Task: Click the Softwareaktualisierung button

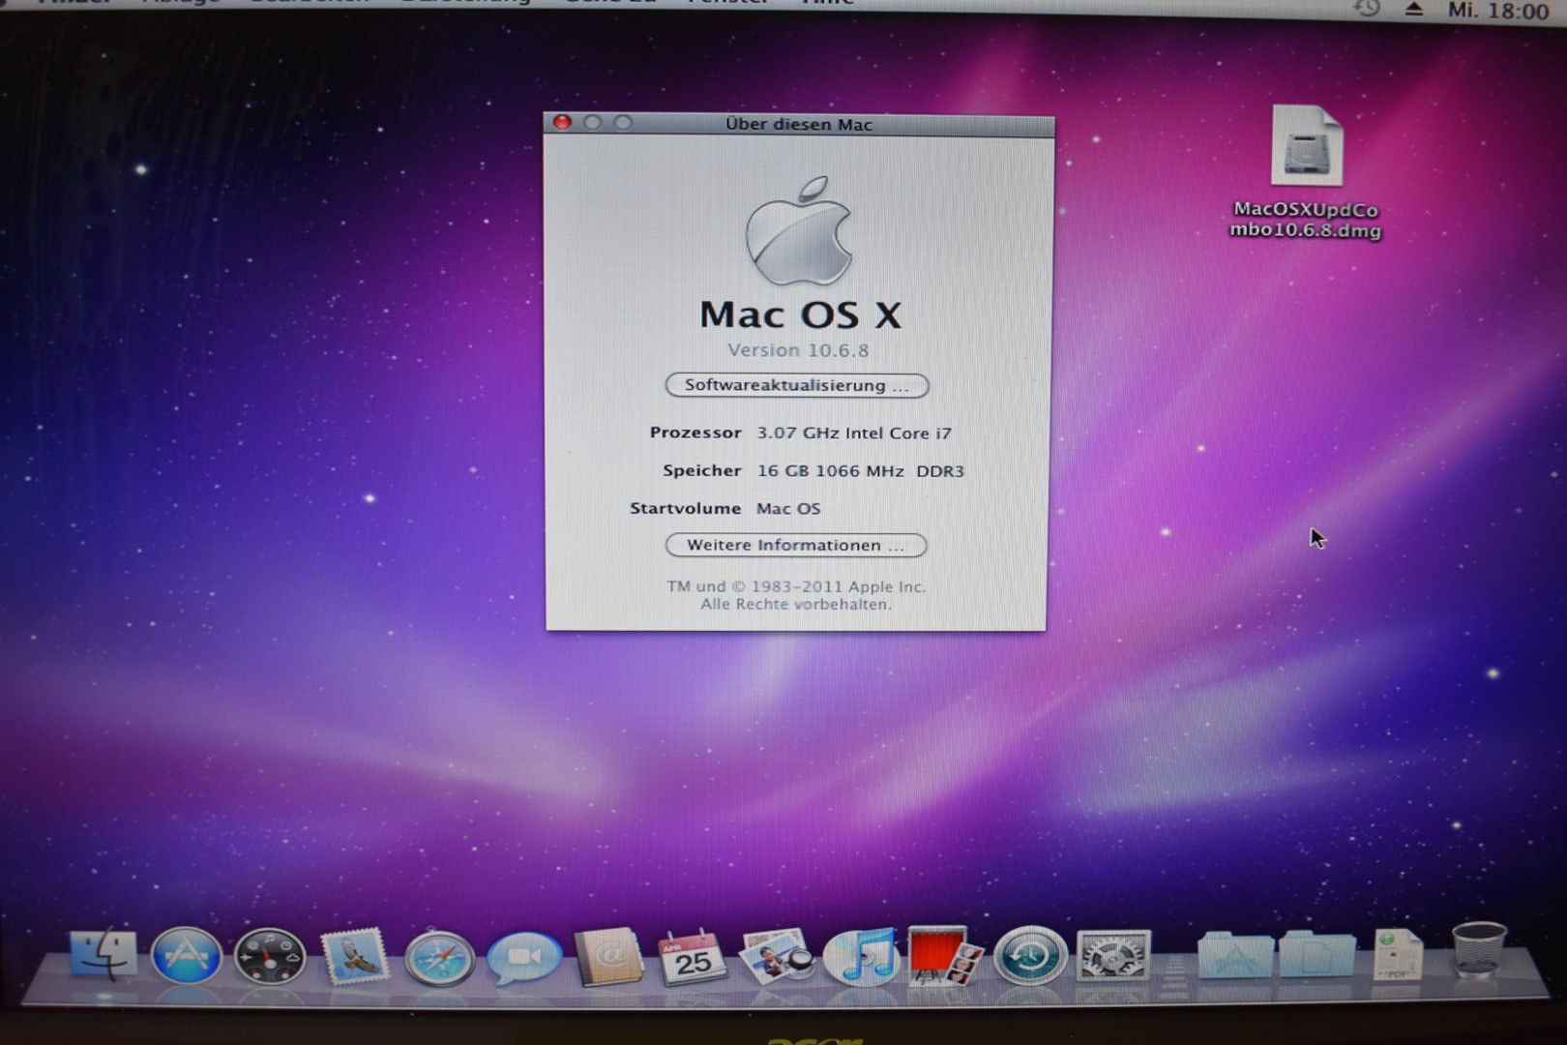Action: coord(797,385)
